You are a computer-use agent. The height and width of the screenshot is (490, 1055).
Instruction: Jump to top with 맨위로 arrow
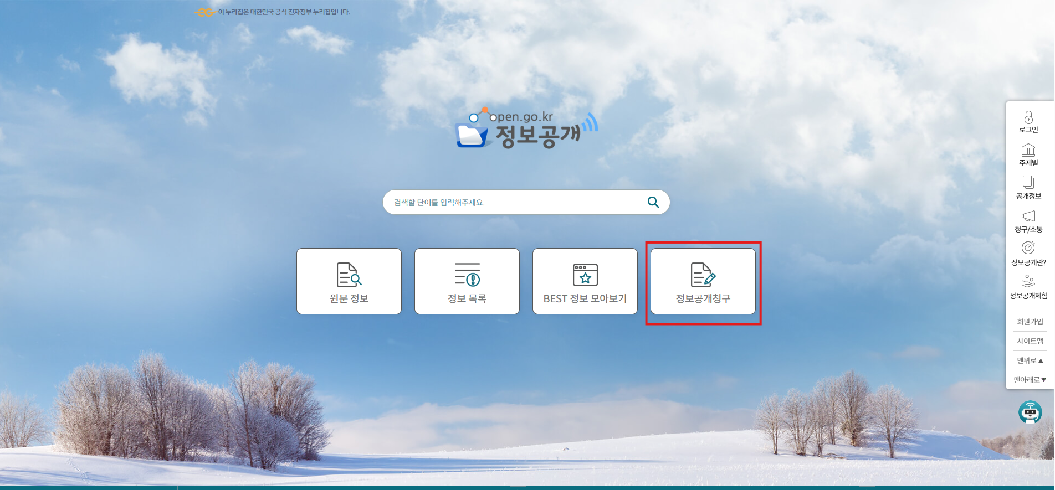pyautogui.click(x=1030, y=360)
